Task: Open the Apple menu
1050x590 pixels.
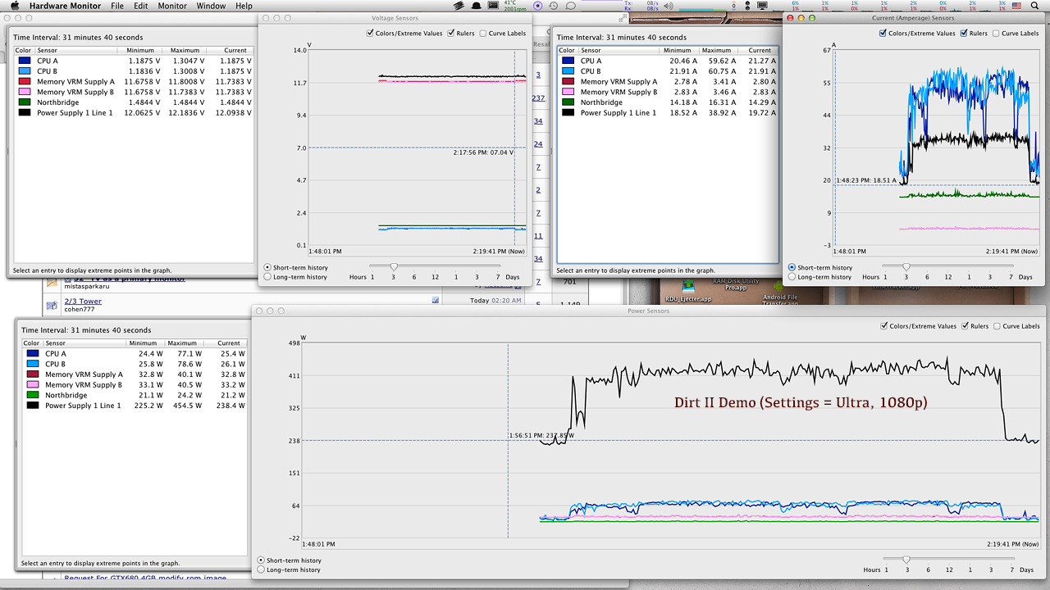Action: pos(14,6)
